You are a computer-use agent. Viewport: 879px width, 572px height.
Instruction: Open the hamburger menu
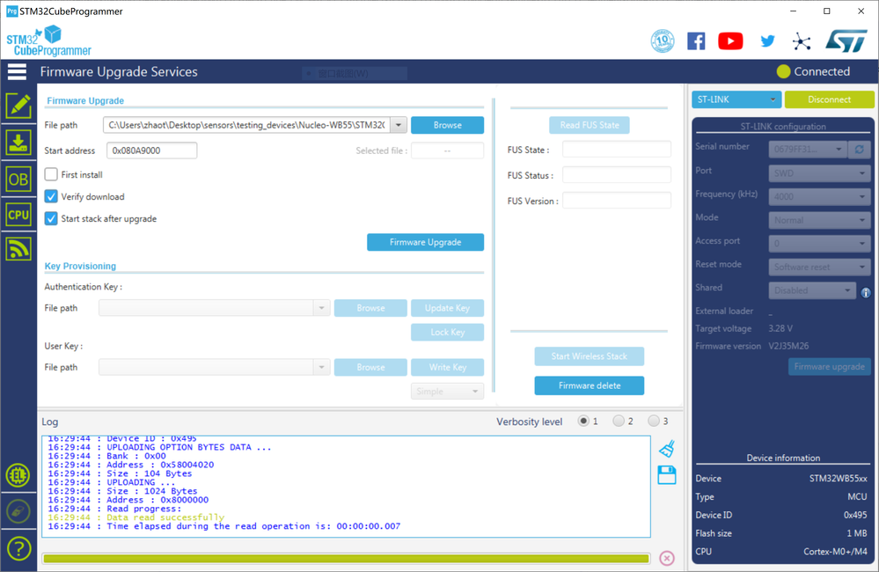pos(17,72)
